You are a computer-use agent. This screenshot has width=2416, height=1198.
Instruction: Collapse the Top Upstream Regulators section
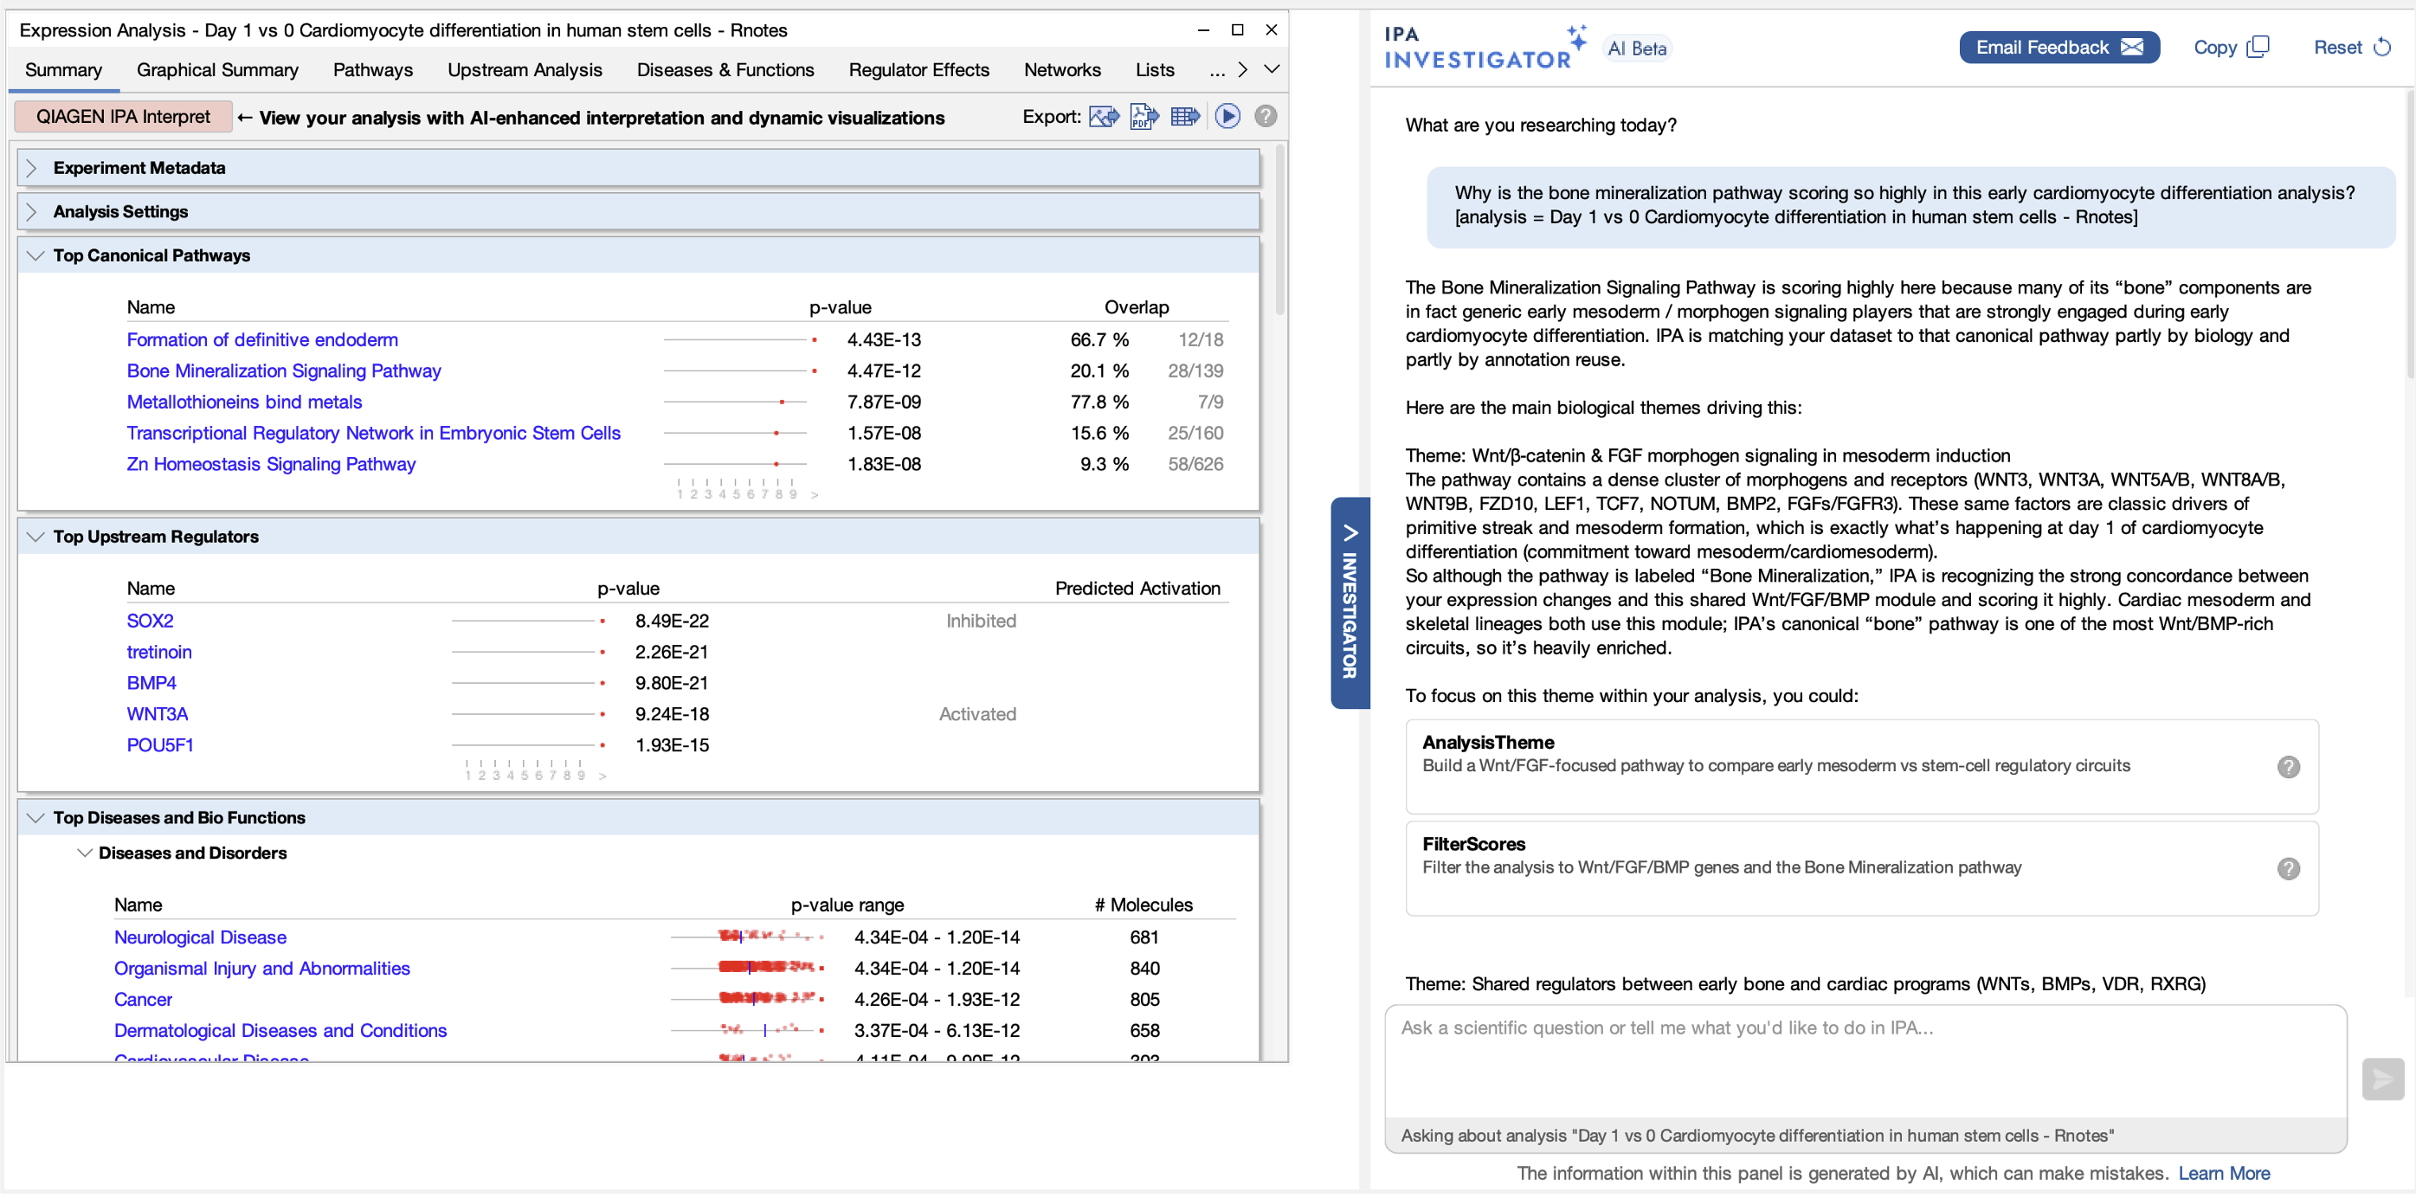click(x=35, y=538)
